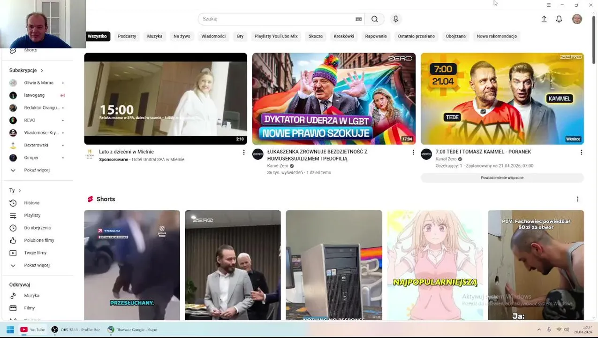Open Kanał Zero avatar beside ŁUKASZENKA video
The height and width of the screenshot is (338, 598).
(258, 154)
